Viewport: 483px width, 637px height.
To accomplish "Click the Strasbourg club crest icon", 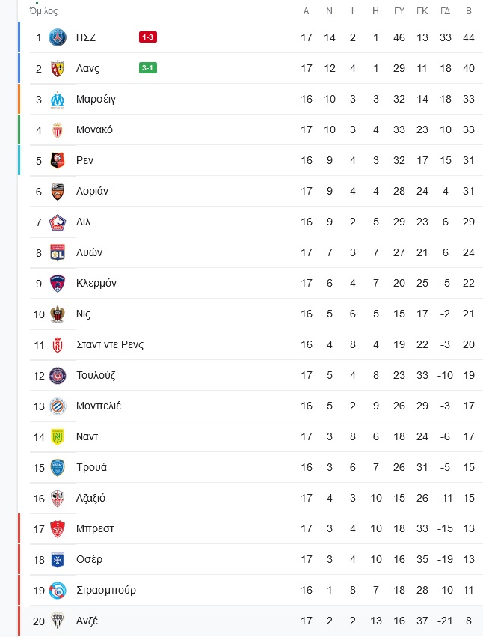I will (x=58, y=590).
